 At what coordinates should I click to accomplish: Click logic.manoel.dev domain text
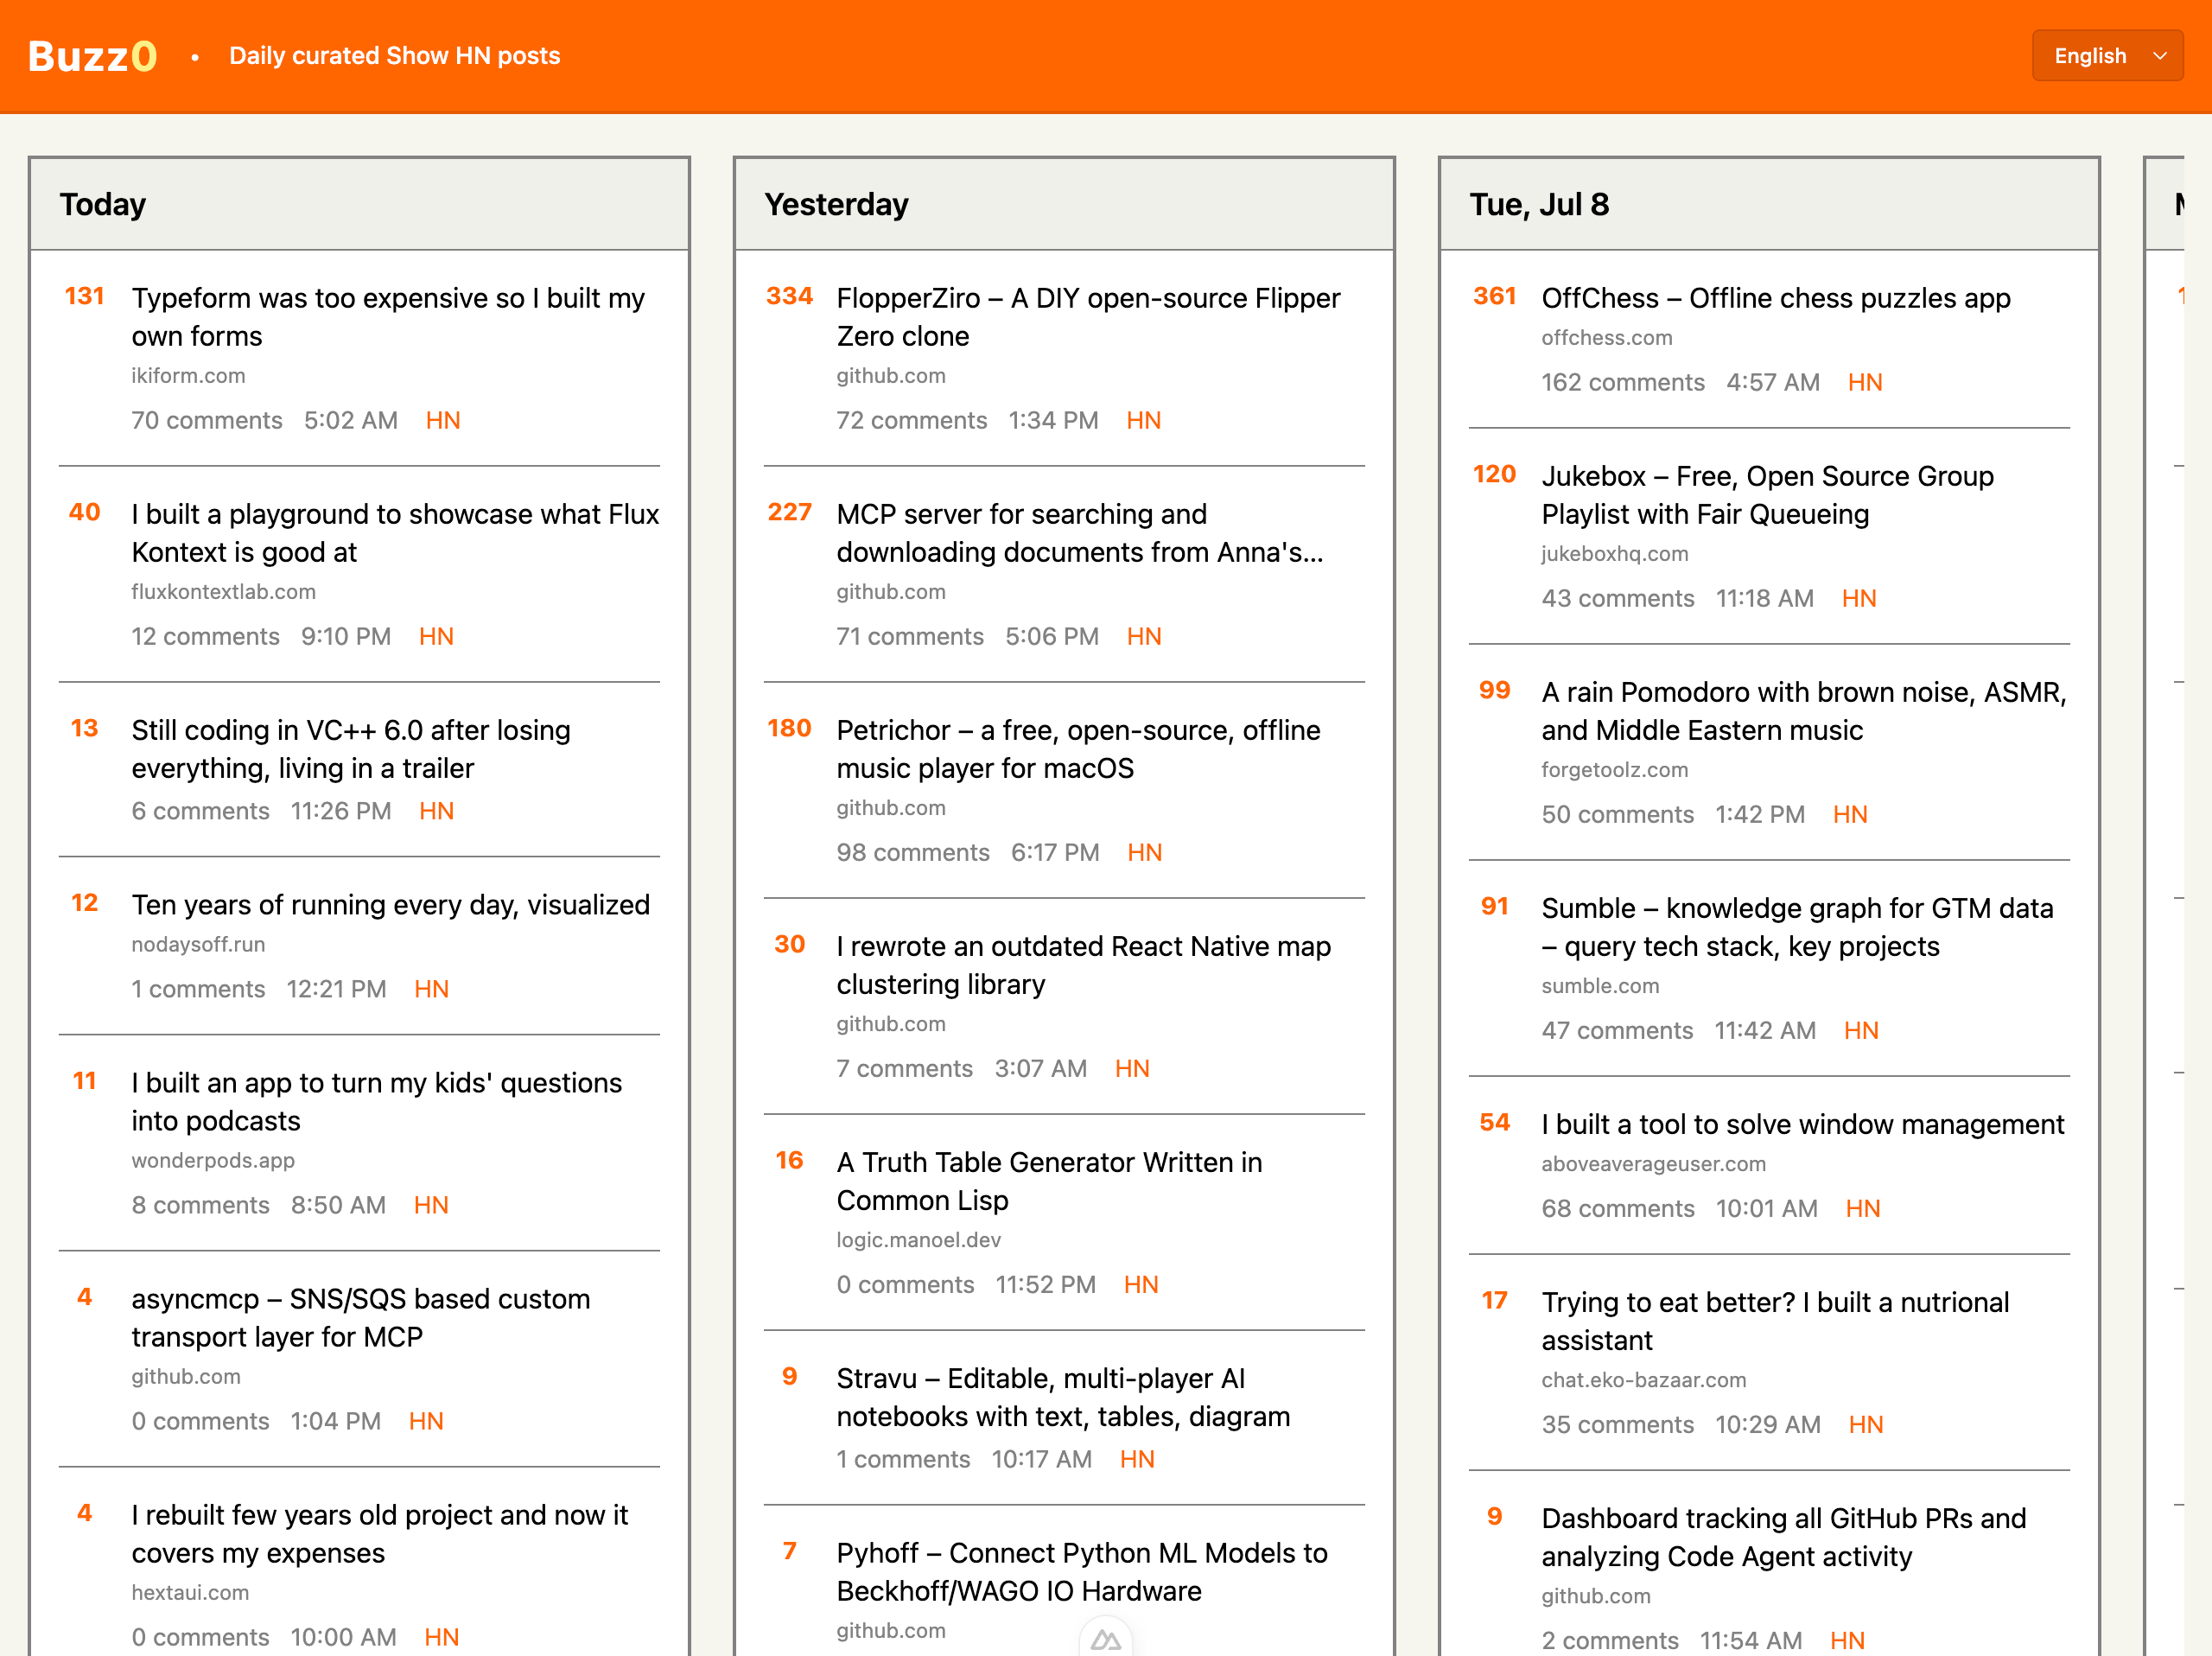click(x=918, y=1241)
